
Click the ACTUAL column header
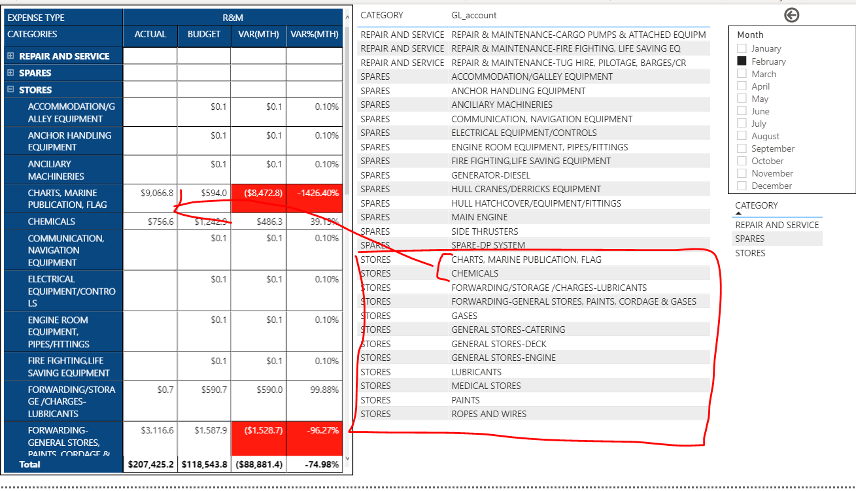pos(150,34)
